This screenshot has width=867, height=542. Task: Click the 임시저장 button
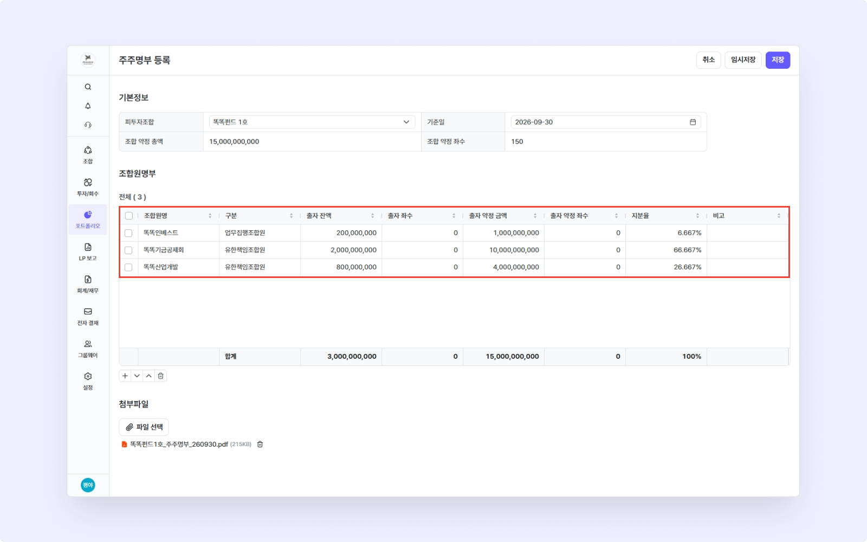click(743, 60)
